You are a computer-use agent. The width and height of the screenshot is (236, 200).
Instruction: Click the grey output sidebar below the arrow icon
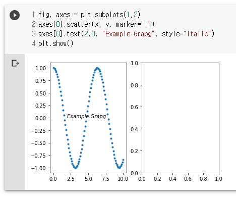[x=15, y=128]
